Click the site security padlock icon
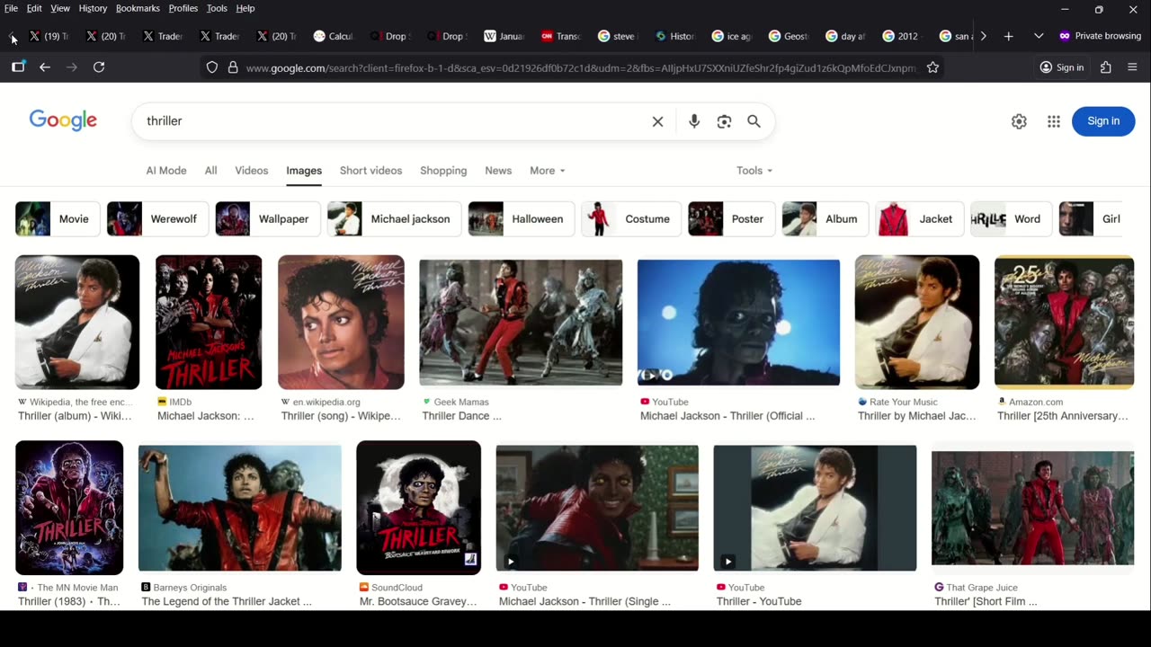 click(x=233, y=67)
